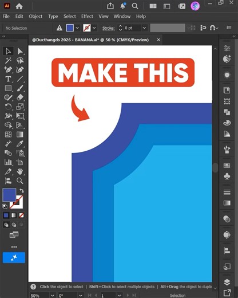Open the Symbols panel (club icon)

tap(227, 176)
